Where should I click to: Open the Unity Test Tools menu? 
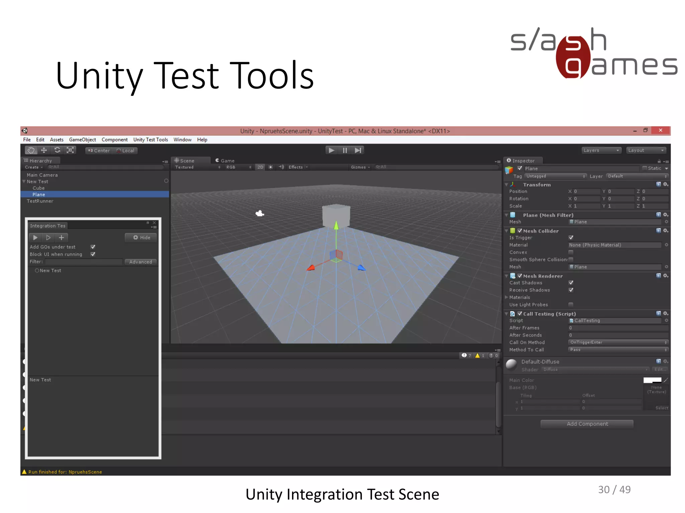tap(151, 140)
